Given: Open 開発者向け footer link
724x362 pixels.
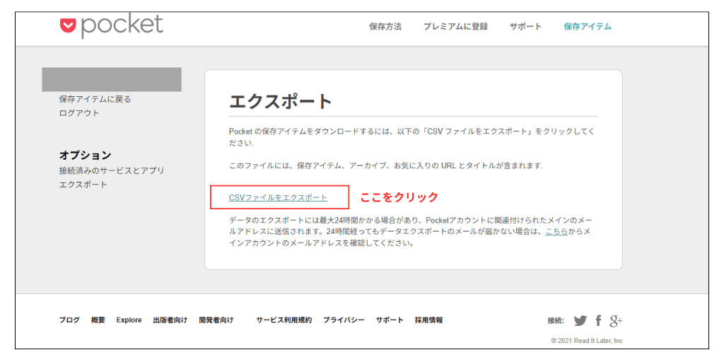Looking at the screenshot, I should [x=216, y=320].
